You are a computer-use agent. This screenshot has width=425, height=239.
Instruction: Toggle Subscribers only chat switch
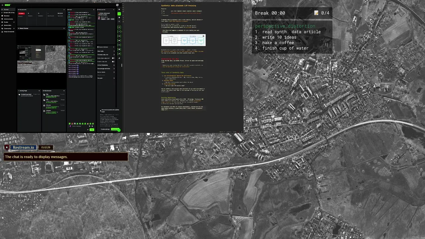point(113,58)
